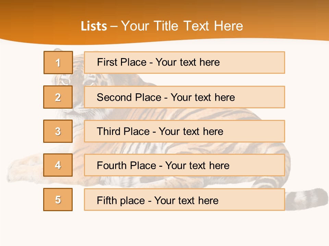The width and height of the screenshot is (329, 246).
Task: Select the number 4 box
Action: pos(58,165)
